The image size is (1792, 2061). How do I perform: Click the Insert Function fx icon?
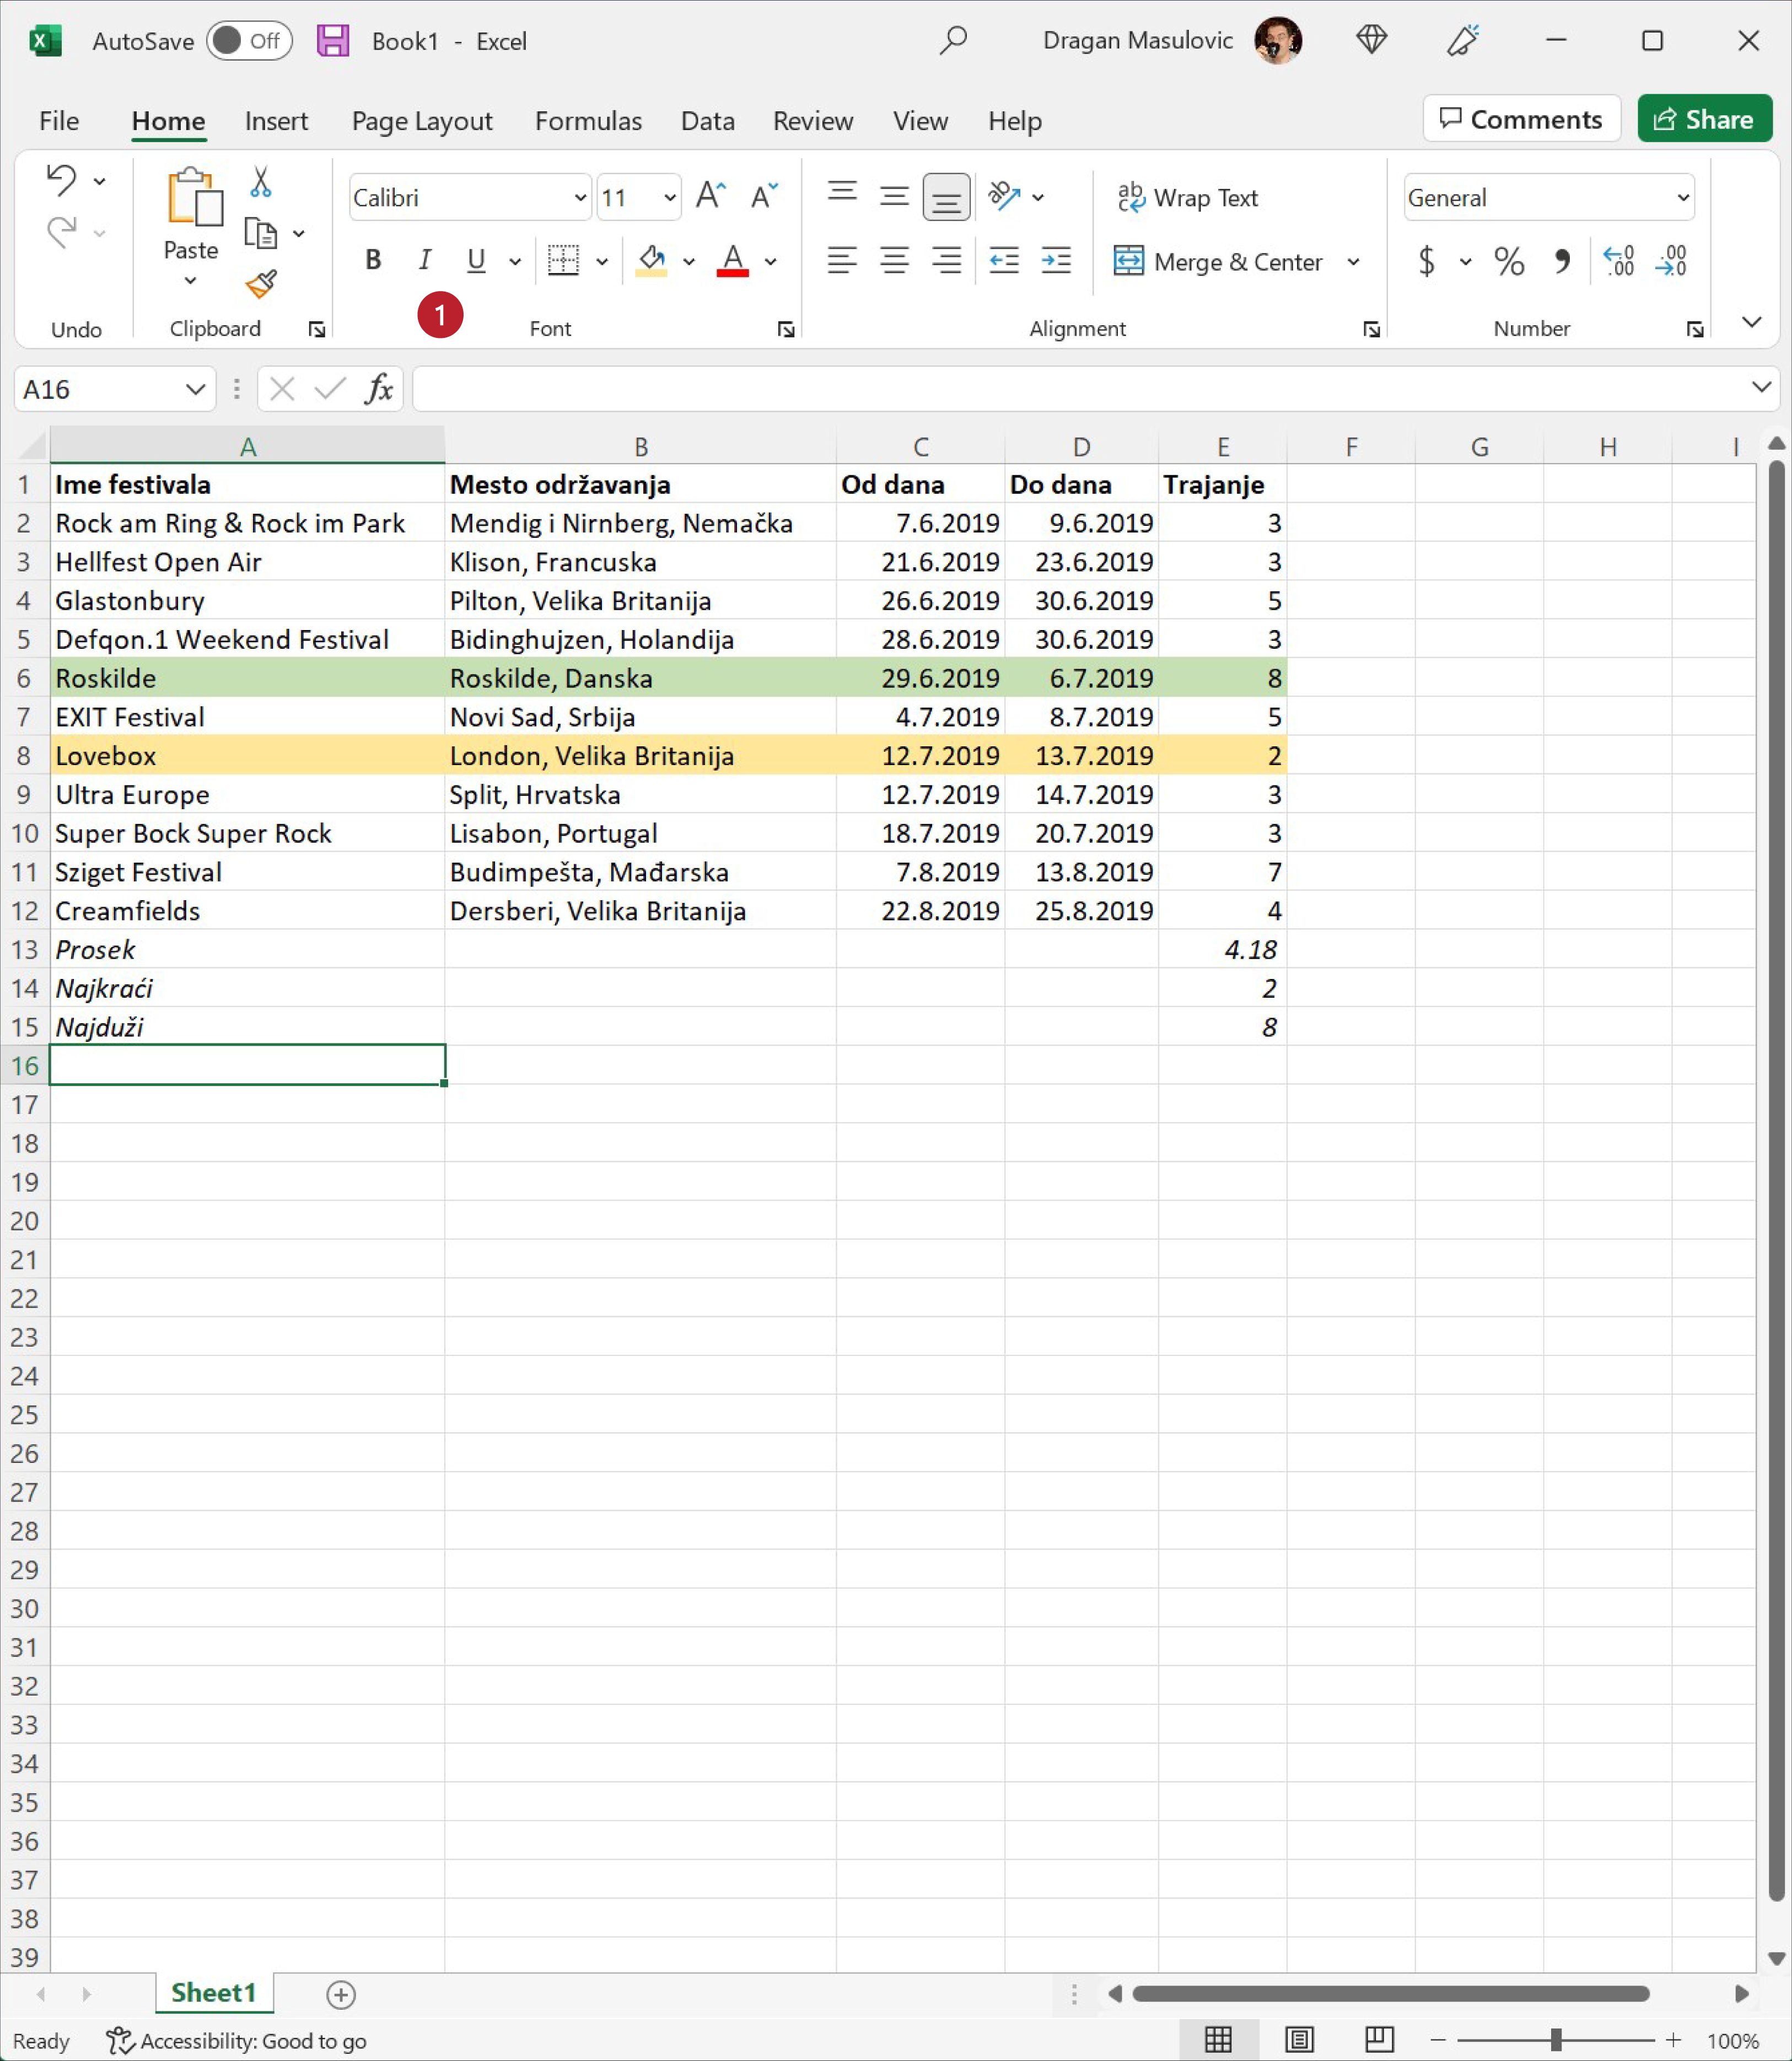pyautogui.click(x=379, y=388)
